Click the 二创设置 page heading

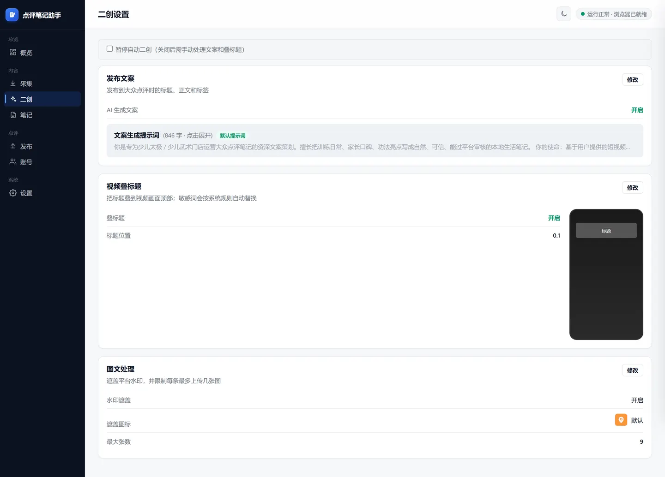tap(114, 14)
